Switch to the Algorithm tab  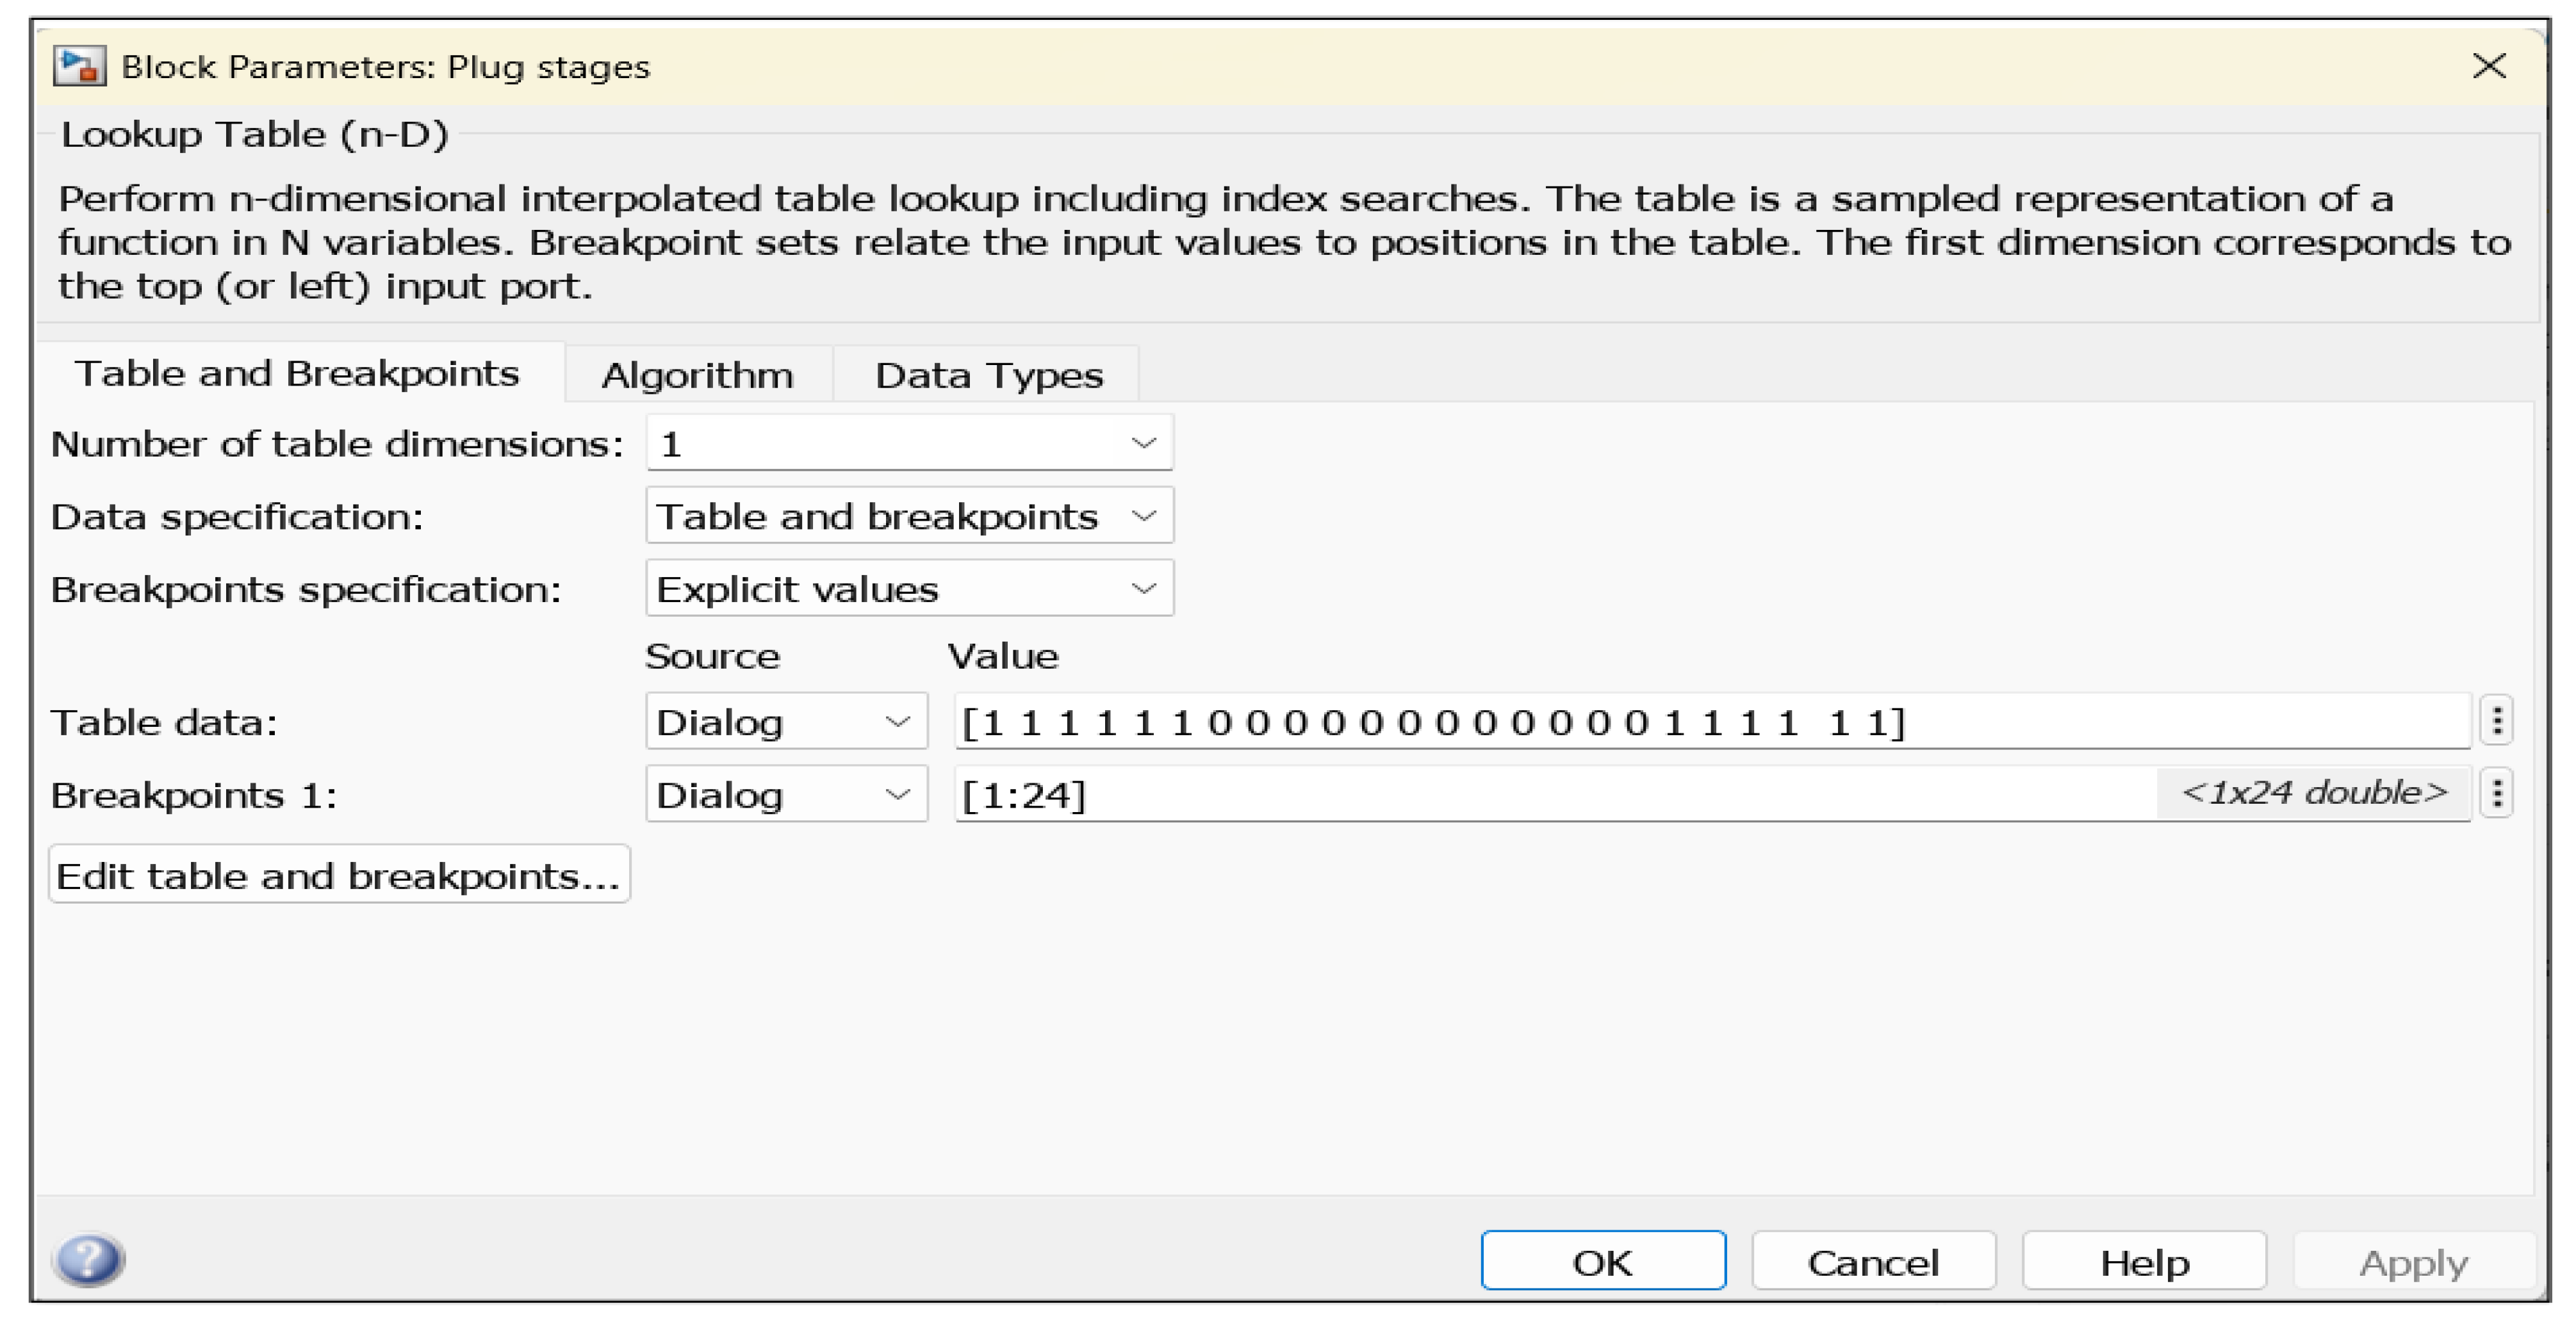pyautogui.click(x=697, y=375)
